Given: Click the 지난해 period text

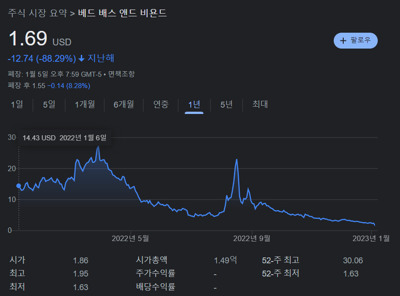Looking at the screenshot, I should pos(101,58).
